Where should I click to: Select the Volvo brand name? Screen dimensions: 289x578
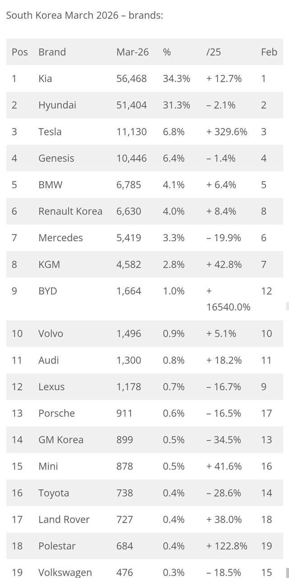pyautogui.click(x=51, y=334)
